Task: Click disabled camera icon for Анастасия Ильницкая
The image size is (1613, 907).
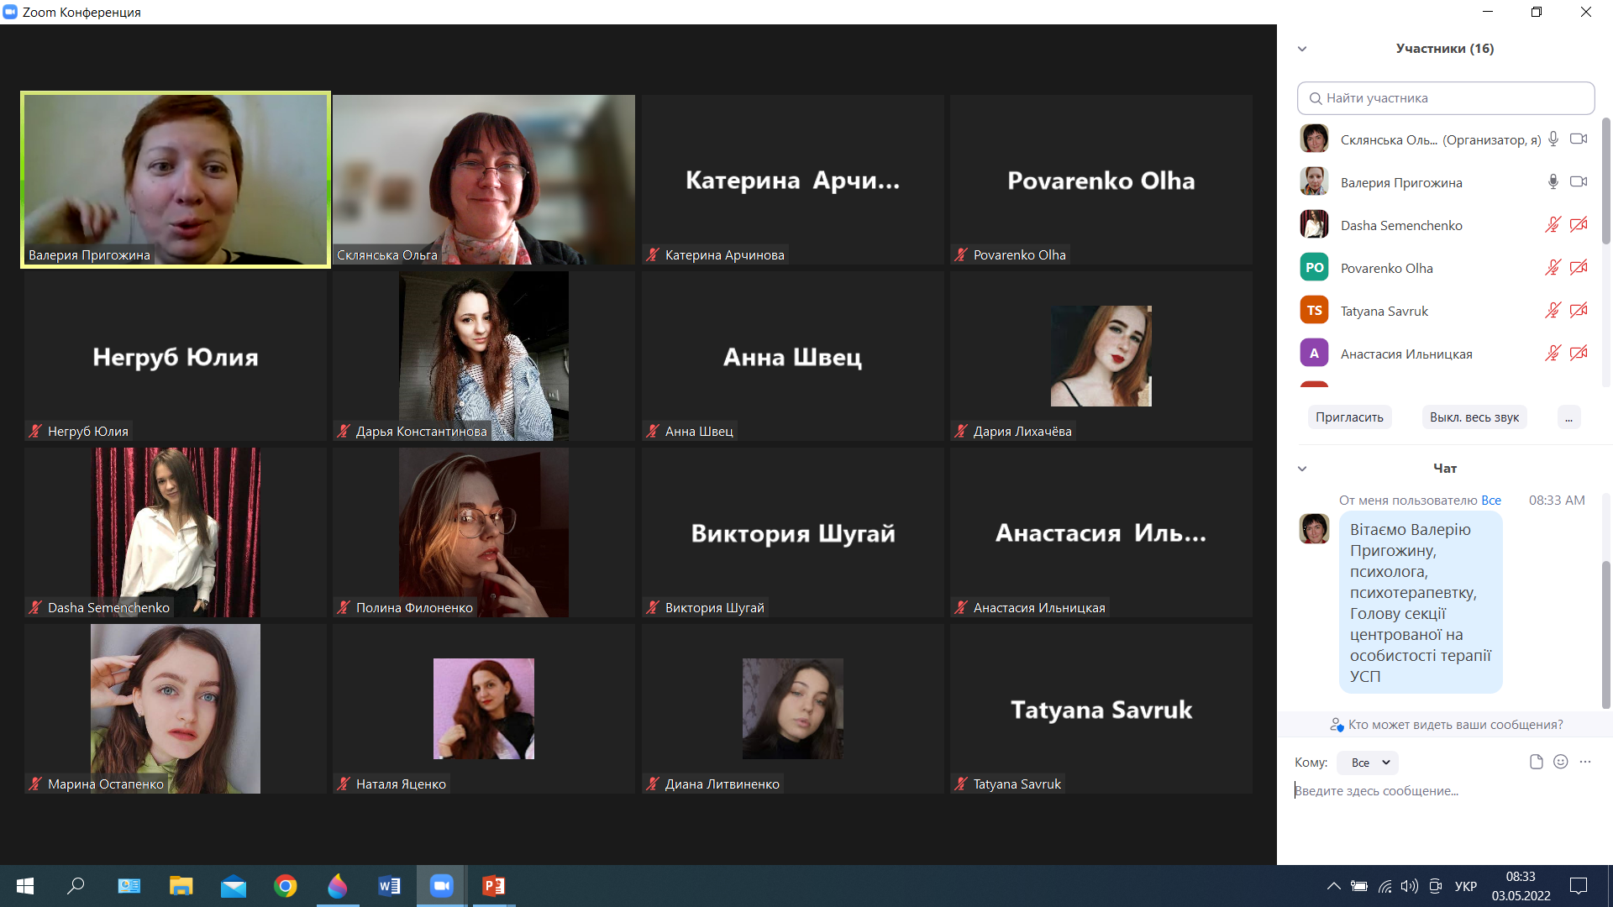Action: click(1579, 354)
